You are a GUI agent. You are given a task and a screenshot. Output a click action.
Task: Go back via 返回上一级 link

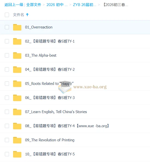(x=14, y=5)
